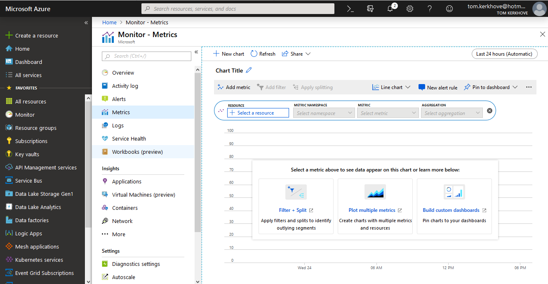The width and height of the screenshot is (548, 284).
Task: Open the Select namespace dropdown
Action: click(324, 113)
